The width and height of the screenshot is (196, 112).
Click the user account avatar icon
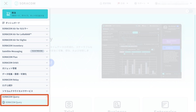156,3
